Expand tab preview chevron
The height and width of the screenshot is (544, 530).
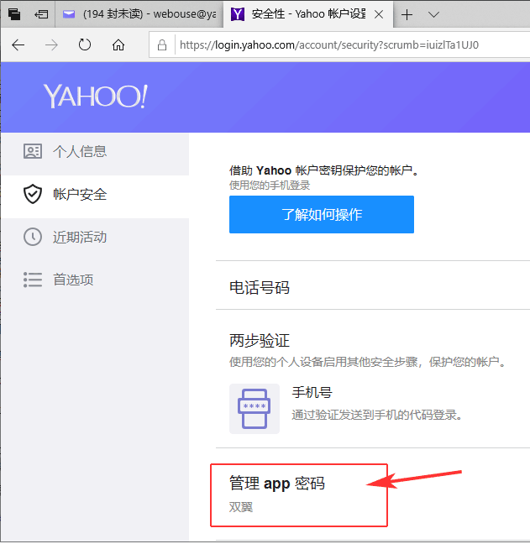click(x=433, y=14)
